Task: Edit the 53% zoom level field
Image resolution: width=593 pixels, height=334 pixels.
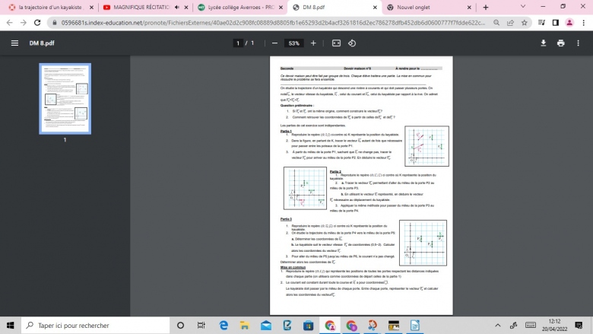Action: [x=294, y=43]
